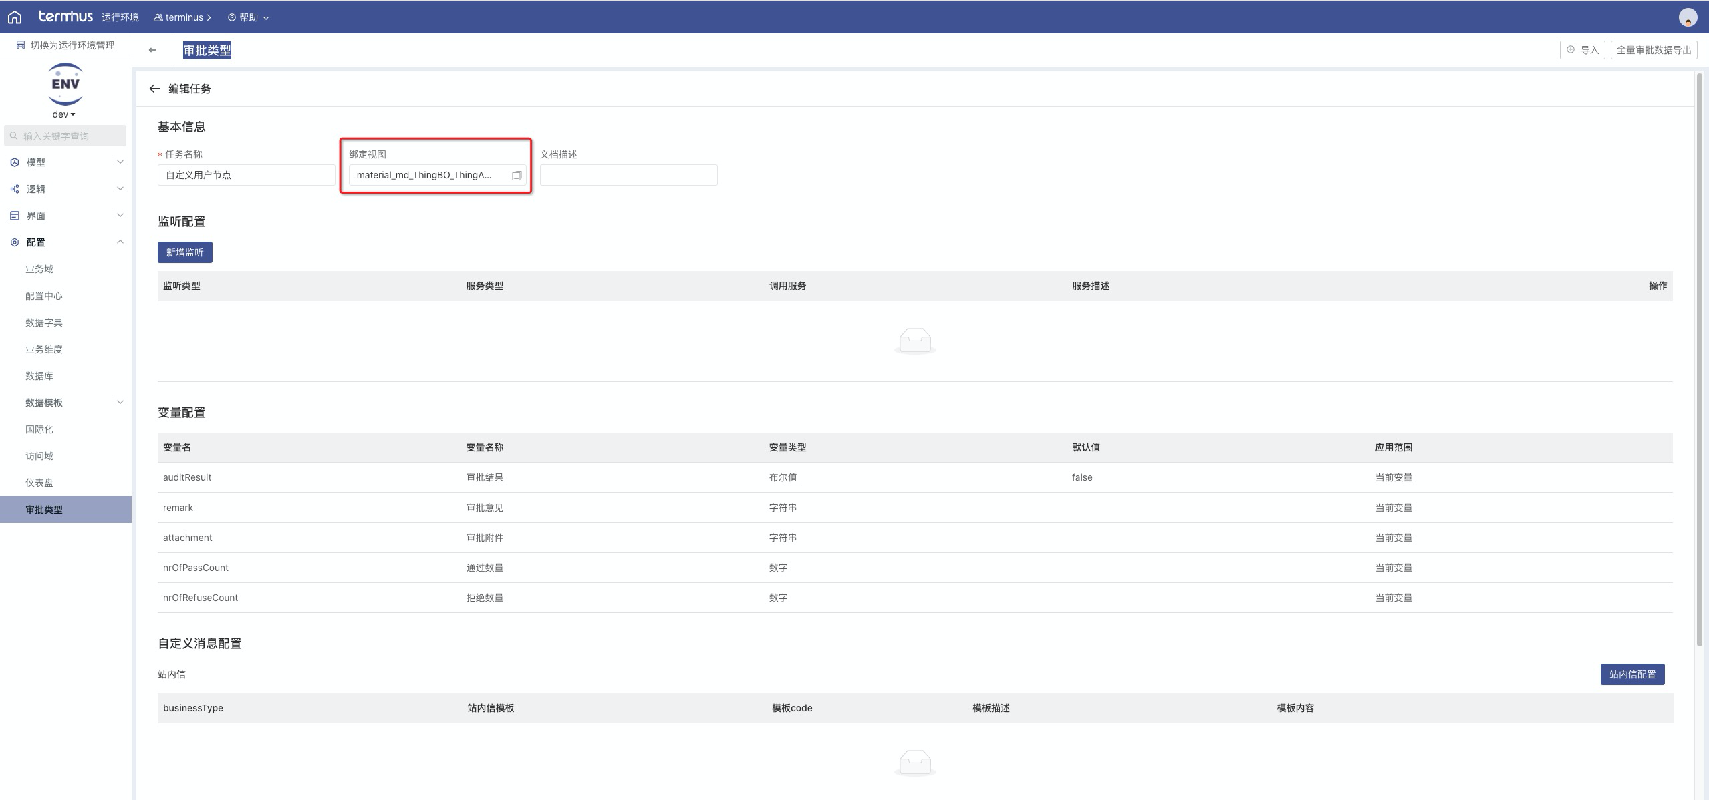Click the 调用服务 column header
Viewport: 1709px width, 800px height.
point(787,286)
